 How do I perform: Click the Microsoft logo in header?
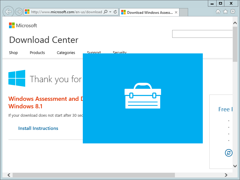coord(23,25)
